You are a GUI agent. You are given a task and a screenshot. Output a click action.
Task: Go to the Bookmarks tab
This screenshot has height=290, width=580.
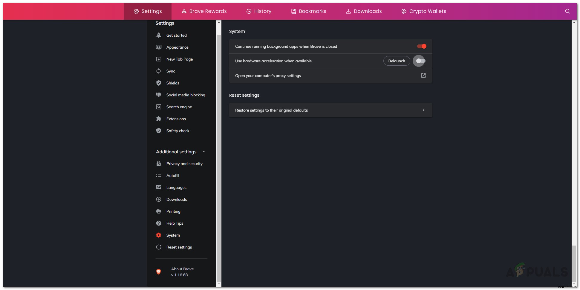(x=309, y=11)
